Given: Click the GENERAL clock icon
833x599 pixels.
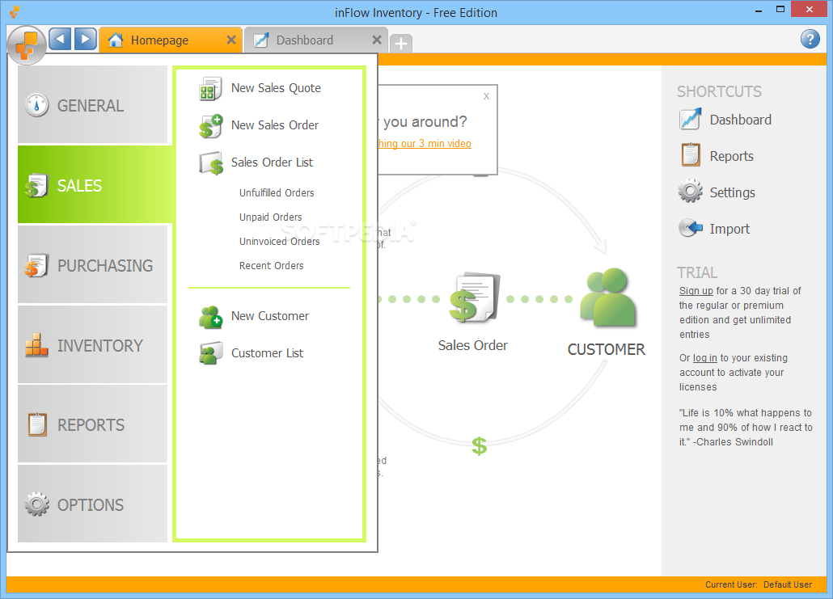Looking at the screenshot, I should [x=36, y=105].
